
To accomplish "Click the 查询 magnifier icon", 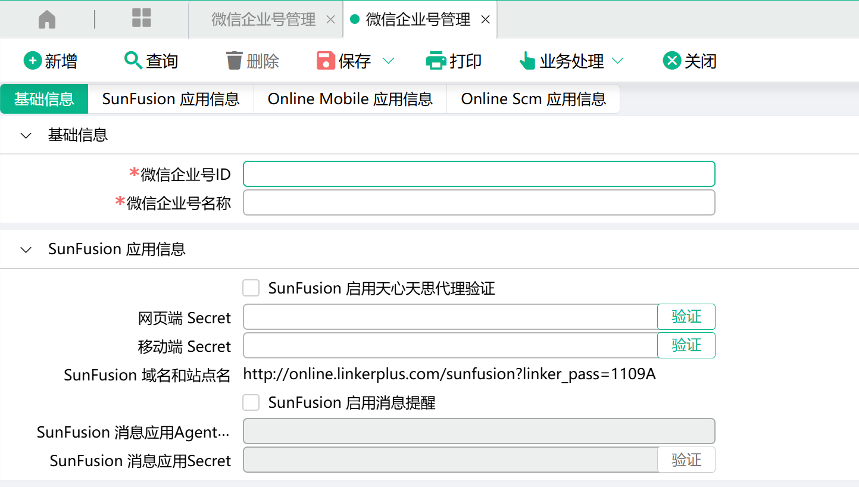I will click(x=133, y=61).
